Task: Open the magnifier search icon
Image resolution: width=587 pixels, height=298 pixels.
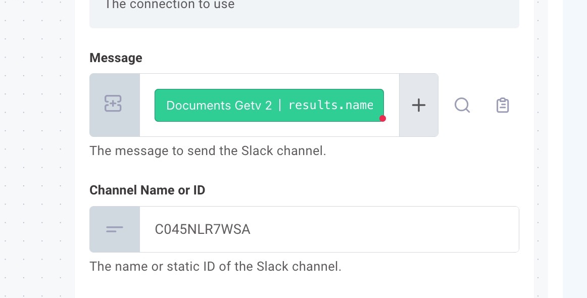Action: 462,105
